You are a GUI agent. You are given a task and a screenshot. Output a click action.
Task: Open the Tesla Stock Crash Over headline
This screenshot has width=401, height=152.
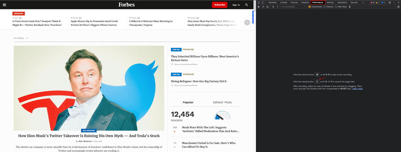tap(37, 23)
